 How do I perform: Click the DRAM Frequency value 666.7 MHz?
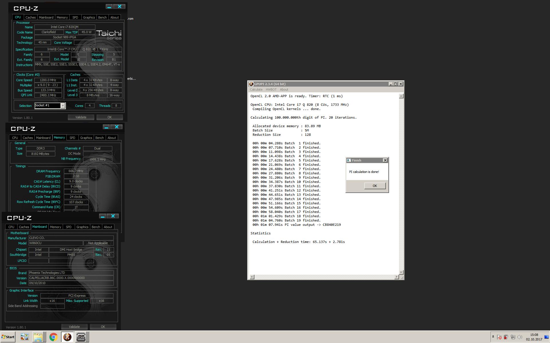tap(76, 171)
